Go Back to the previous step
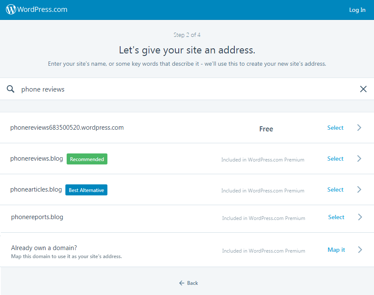Screen dimensions: 374x295 [x=188, y=283]
